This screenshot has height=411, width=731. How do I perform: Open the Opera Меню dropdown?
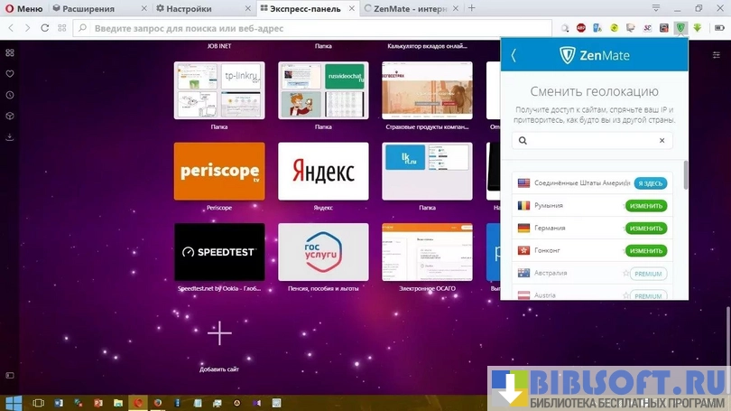(24, 8)
